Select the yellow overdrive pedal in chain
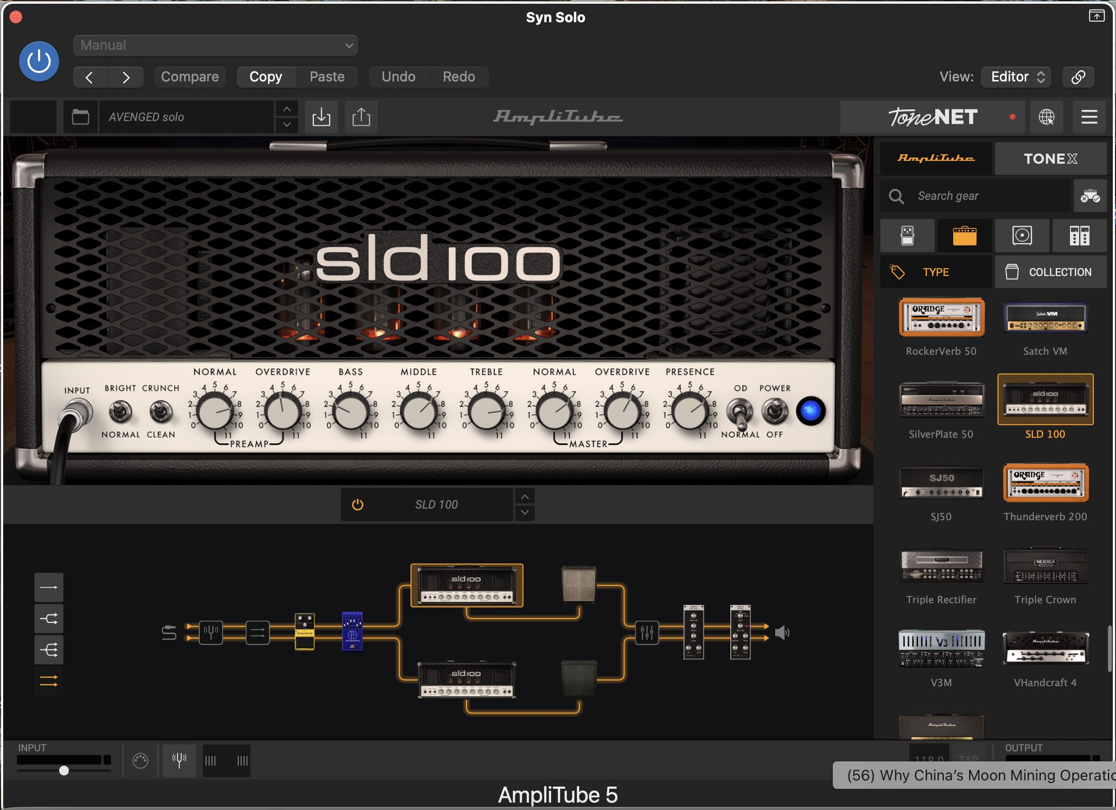Image resolution: width=1116 pixels, height=810 pixels. click(x=304, y=631)
